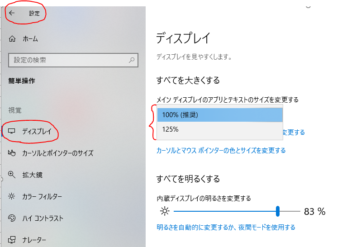Screen dimensions: 337x247
Task: Click the Display monitor icon in sidebar
Action: 12,131
